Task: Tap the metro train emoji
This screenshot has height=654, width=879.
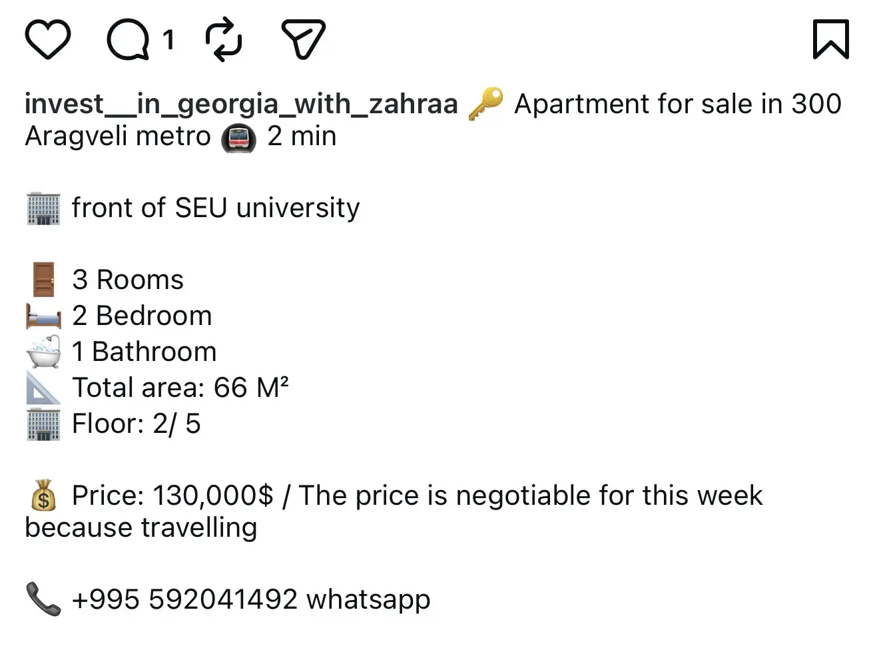Action: (239, 138)
